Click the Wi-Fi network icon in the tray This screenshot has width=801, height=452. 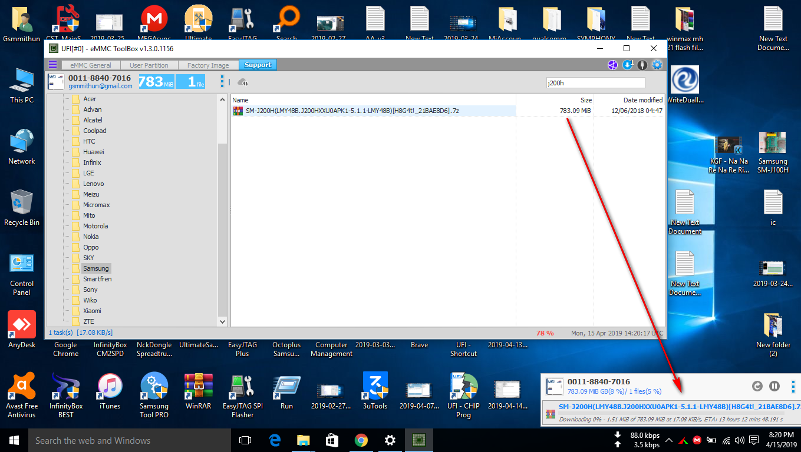point(726,440)
